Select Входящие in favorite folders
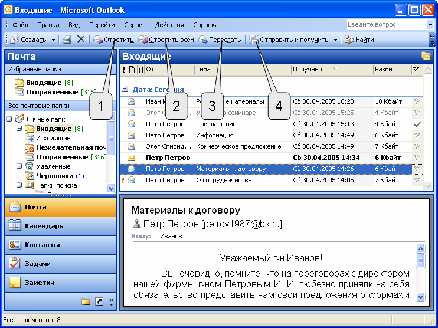The height and width of the screenshot is (328, 438). point(44,83)
